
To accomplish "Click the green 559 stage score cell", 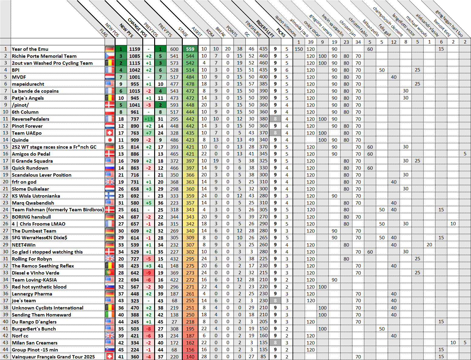I will tap(190, 49).
